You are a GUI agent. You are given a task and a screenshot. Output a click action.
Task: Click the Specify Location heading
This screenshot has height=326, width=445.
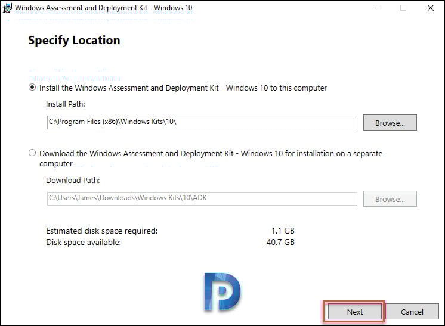coord(74,41)
